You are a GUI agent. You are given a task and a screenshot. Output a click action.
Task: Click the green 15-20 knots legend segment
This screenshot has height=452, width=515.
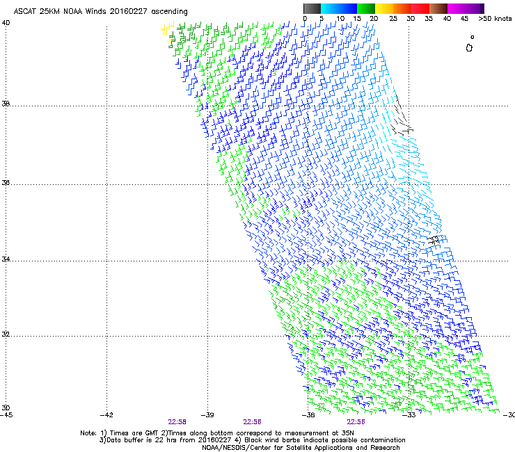(x=366, y=8)
